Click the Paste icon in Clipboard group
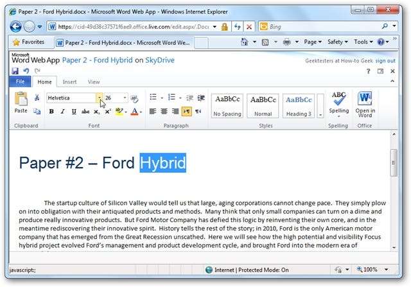 pyautogui.click(x=21, y=101)
